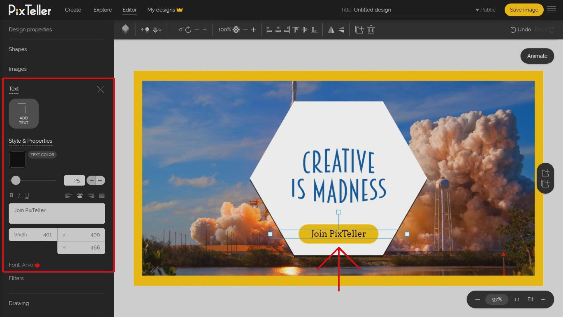Toggle underline formatting on text
The width and height of the screenshot is (563, 317).
[x=27, y=195]
